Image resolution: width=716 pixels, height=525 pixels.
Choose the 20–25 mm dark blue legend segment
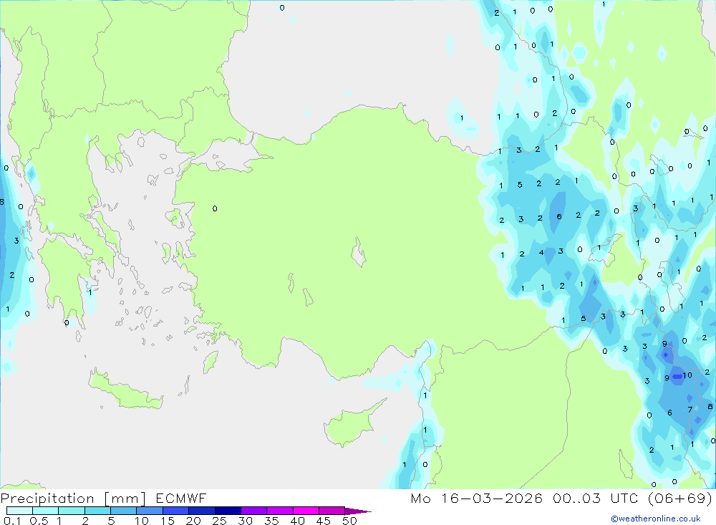pos(202,511)
